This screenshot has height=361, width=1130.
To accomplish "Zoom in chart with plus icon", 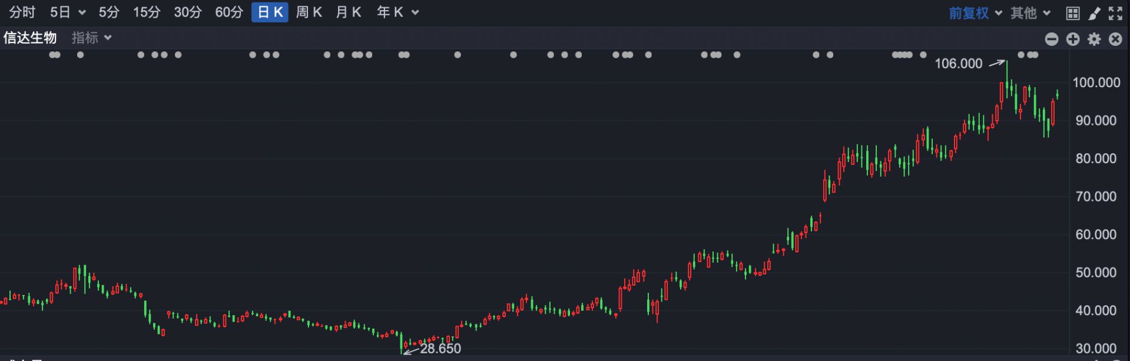I will [x=1073, y=39].
